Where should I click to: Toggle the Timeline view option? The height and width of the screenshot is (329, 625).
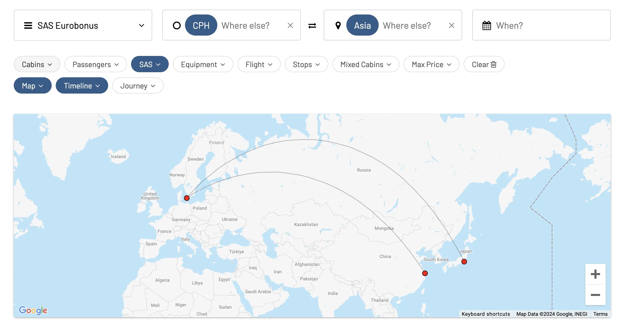coord(82,86)
